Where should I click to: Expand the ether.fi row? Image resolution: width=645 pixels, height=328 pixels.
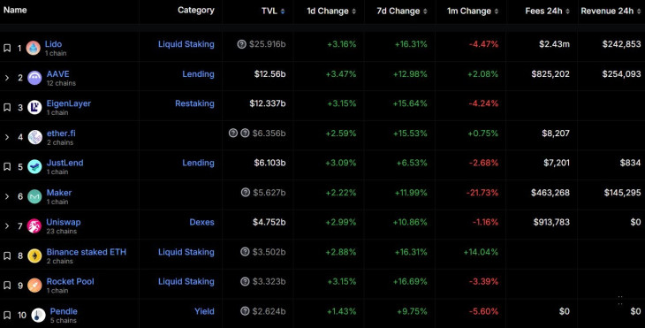(6, 137)
